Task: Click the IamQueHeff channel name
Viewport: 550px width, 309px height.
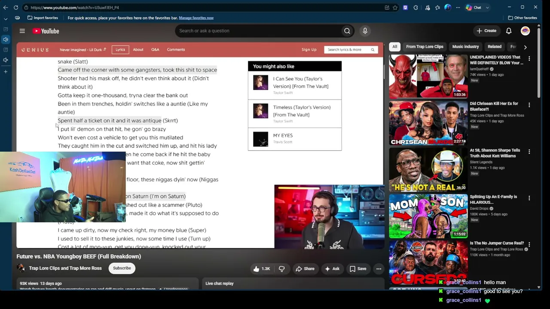Action: coord(480,69)
